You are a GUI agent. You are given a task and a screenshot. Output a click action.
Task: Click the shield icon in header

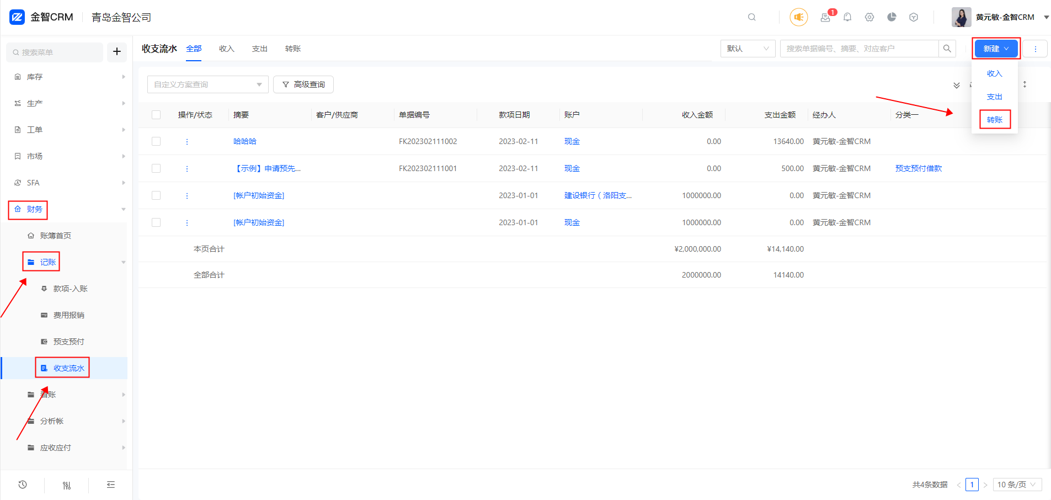(914, 17)
